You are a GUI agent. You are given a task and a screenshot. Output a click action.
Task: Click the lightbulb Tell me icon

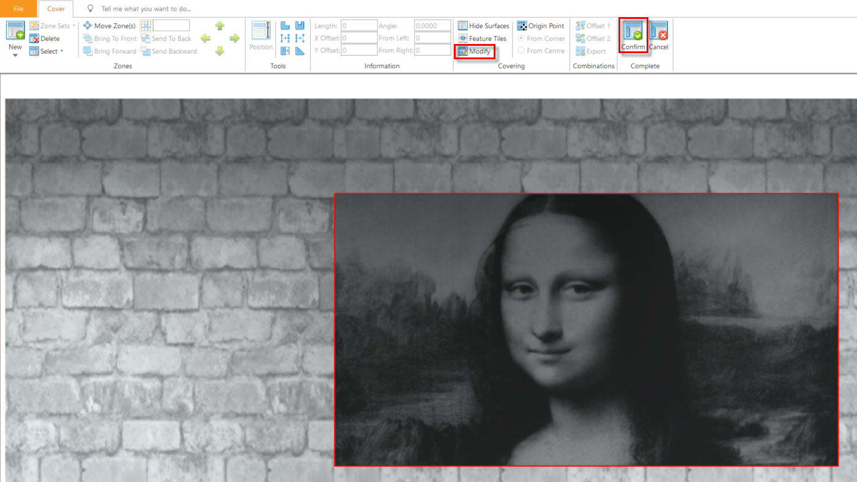click(91, 9)
